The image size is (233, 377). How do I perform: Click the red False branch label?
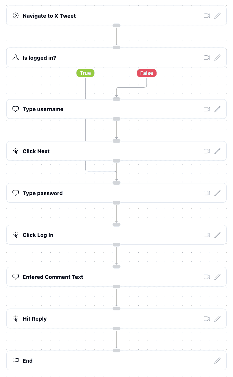pyautogui.click(x=147, y=73)
